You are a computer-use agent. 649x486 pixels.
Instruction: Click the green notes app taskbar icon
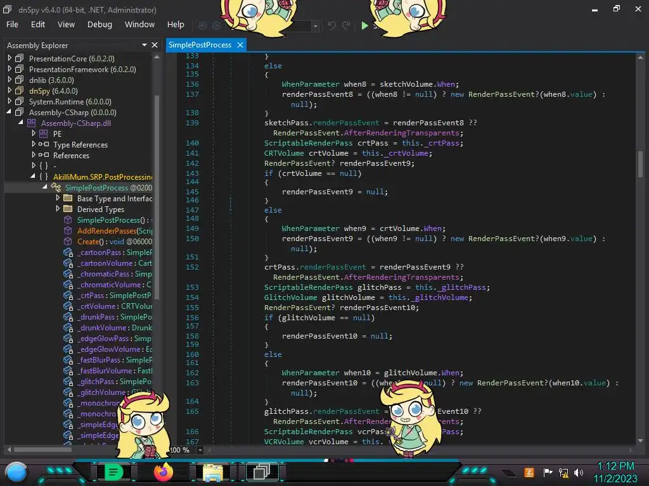click(x=113, y=472)
